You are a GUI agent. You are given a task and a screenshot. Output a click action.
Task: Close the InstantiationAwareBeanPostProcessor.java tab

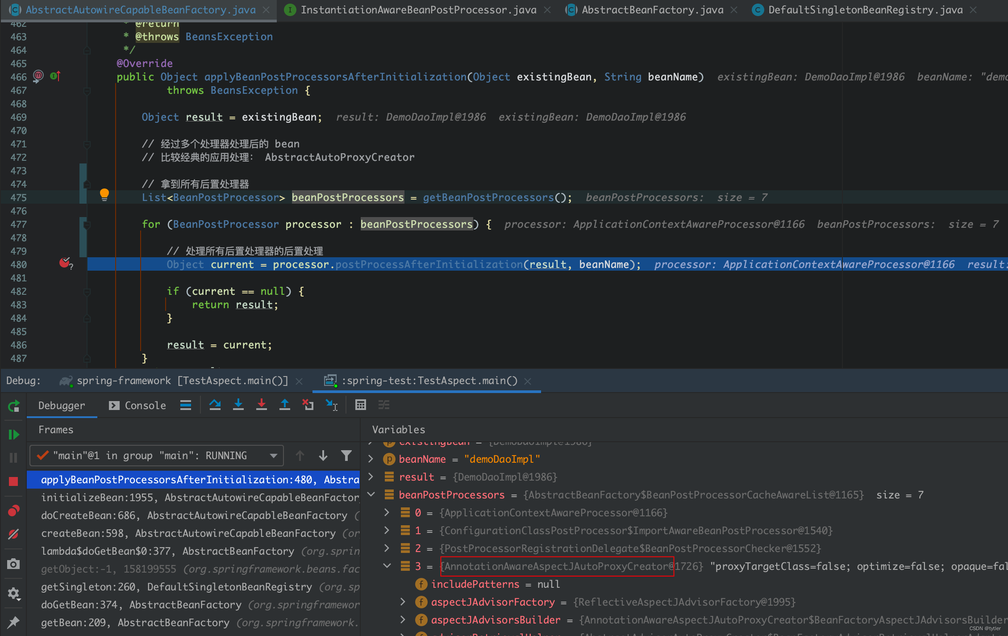[x=548, y=10]
